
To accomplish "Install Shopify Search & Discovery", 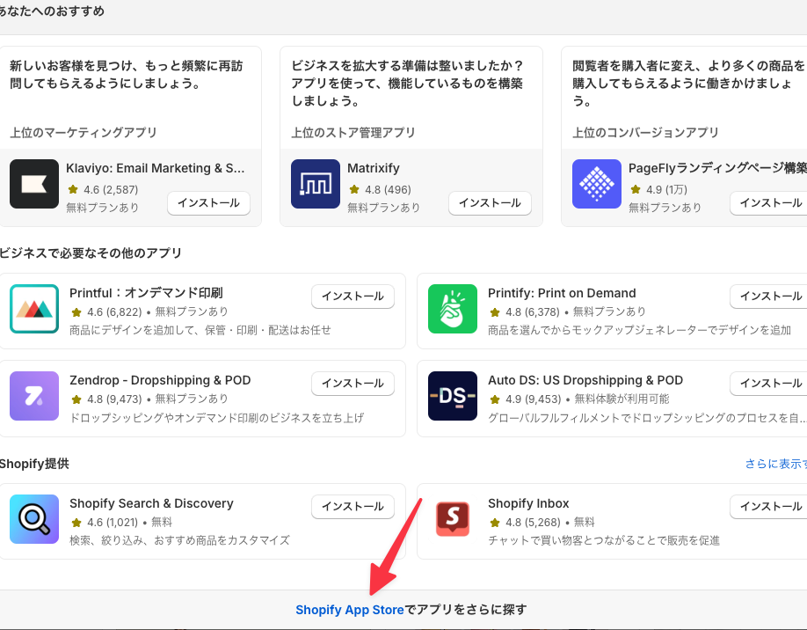I will (353, 506).
